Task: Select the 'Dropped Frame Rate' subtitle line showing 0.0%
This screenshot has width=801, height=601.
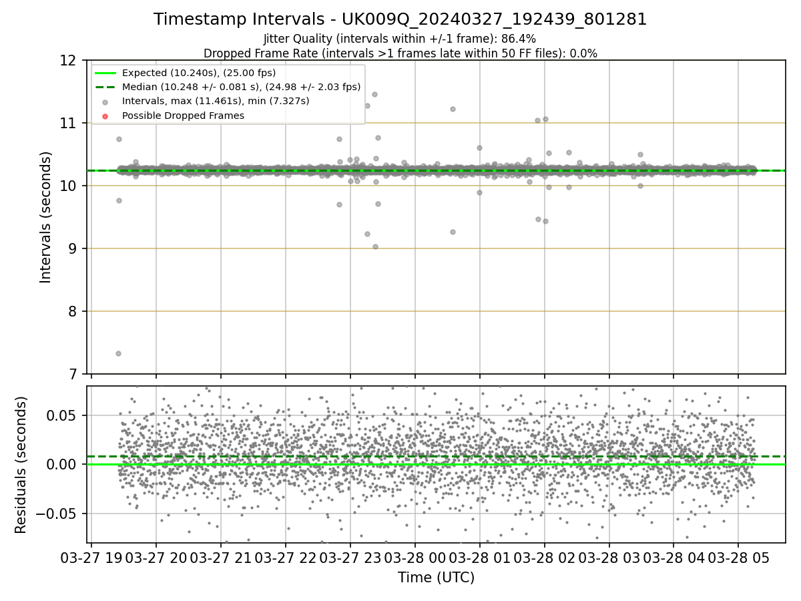Action: click(x=400, y=53)
